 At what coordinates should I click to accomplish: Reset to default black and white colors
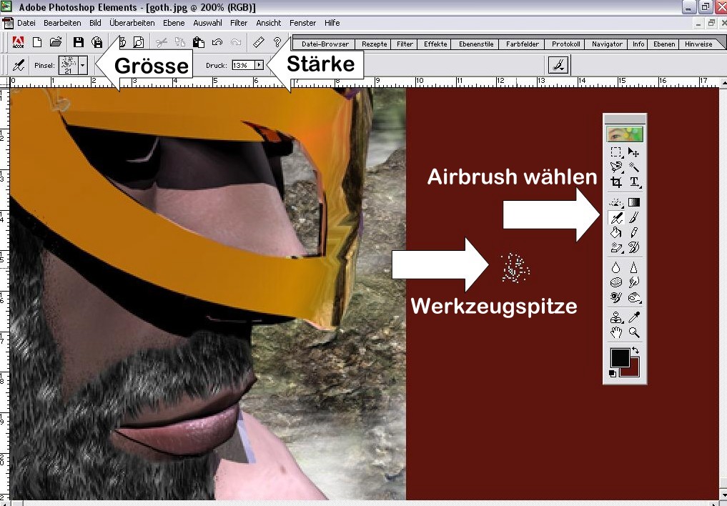click(613, 374)
